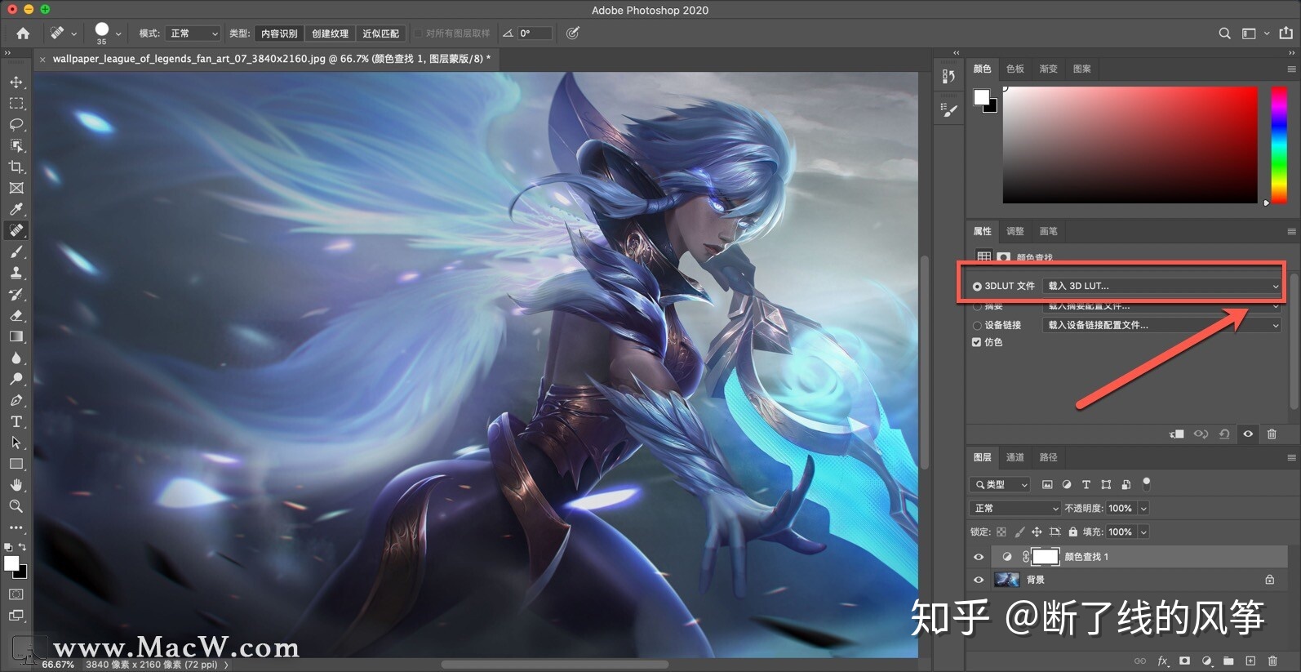Select the Horizontal Type tool
The width and height of the screenshot is (1301, 672).
pyautogui.click(x=16, y=421)
